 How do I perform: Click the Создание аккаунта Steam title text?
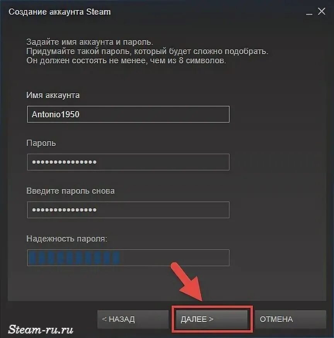click(x=60, y=12)
